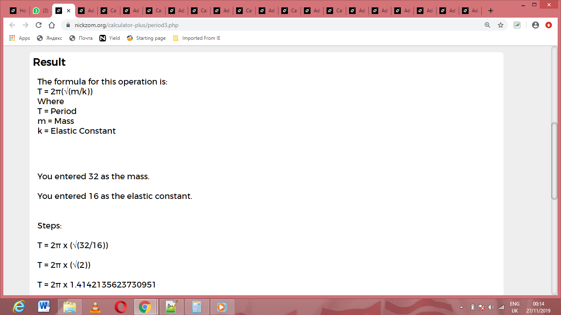
Task: Click the back navigation arrow
Action: (x=12, y=25)
